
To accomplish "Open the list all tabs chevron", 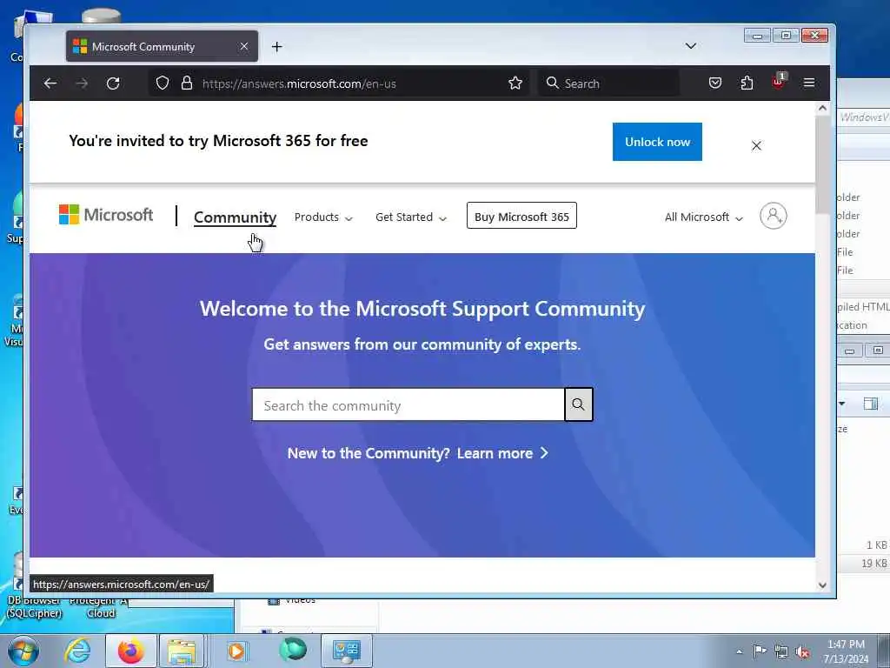I will pos(691,46).
